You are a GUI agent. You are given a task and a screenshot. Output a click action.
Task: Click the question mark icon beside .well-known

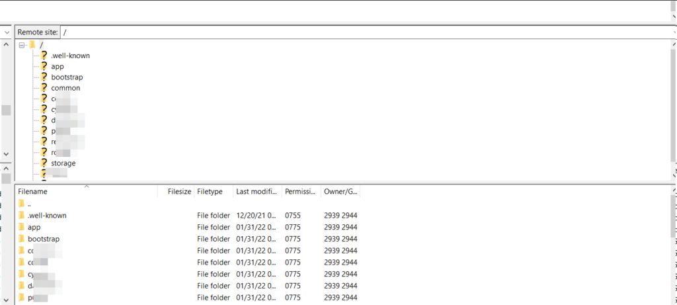click(44, 56)
